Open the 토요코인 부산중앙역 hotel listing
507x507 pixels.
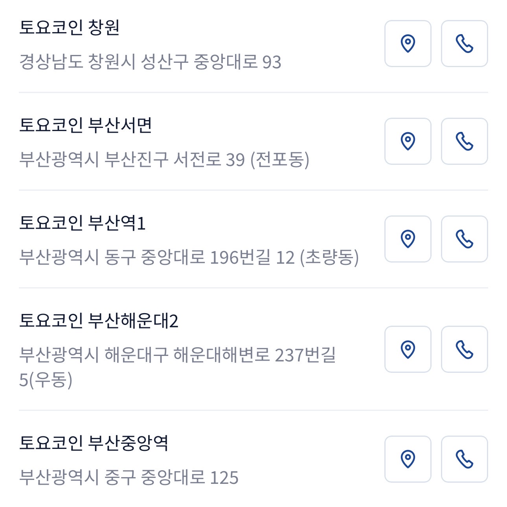[x=94, y=443]
